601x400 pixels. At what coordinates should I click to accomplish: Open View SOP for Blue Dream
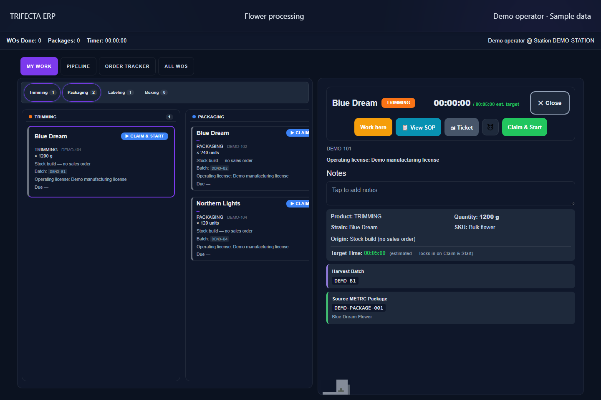418,127
